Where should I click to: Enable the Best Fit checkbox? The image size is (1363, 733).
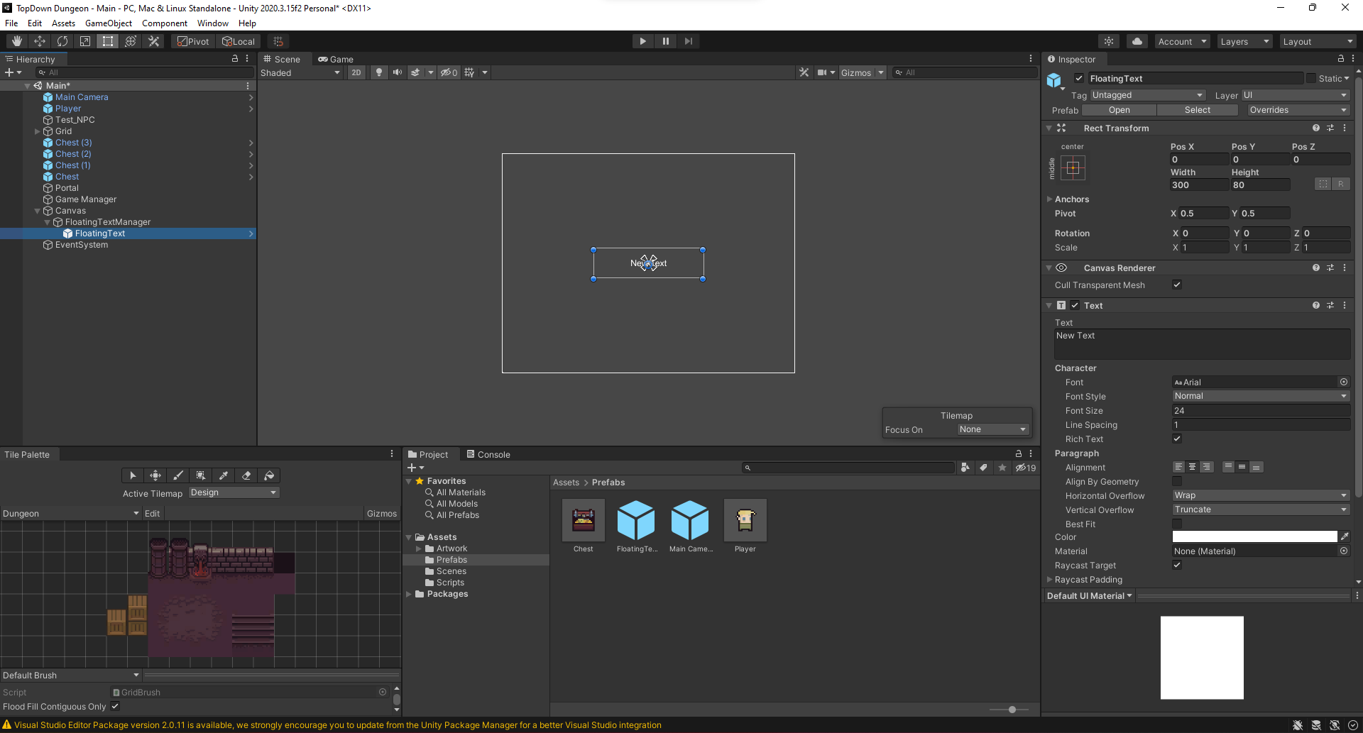coord(1177,524)
